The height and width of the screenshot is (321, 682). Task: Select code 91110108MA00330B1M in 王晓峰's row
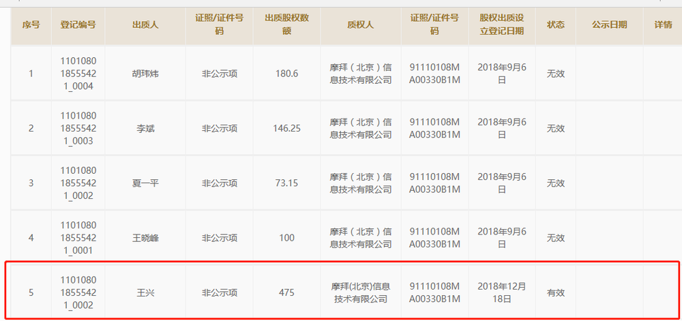click(x=434, y=238)
